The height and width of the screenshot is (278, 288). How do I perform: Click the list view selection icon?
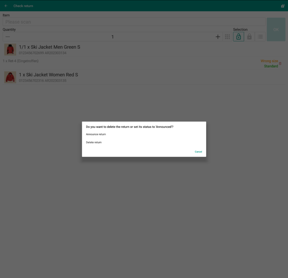(260, 37)
